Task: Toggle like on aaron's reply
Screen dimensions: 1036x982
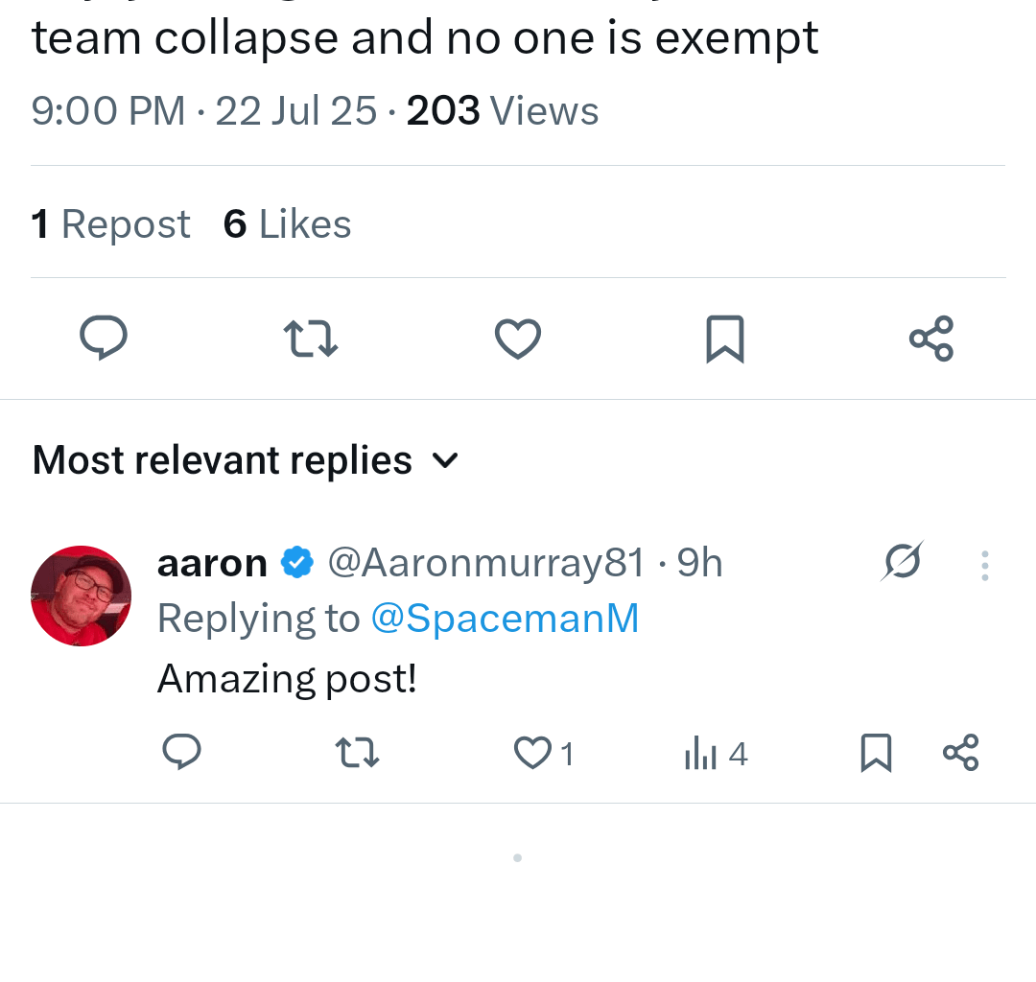Action: pos(533,753)
